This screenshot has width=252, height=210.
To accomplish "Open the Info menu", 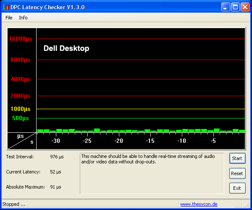I will pos(23,18).
